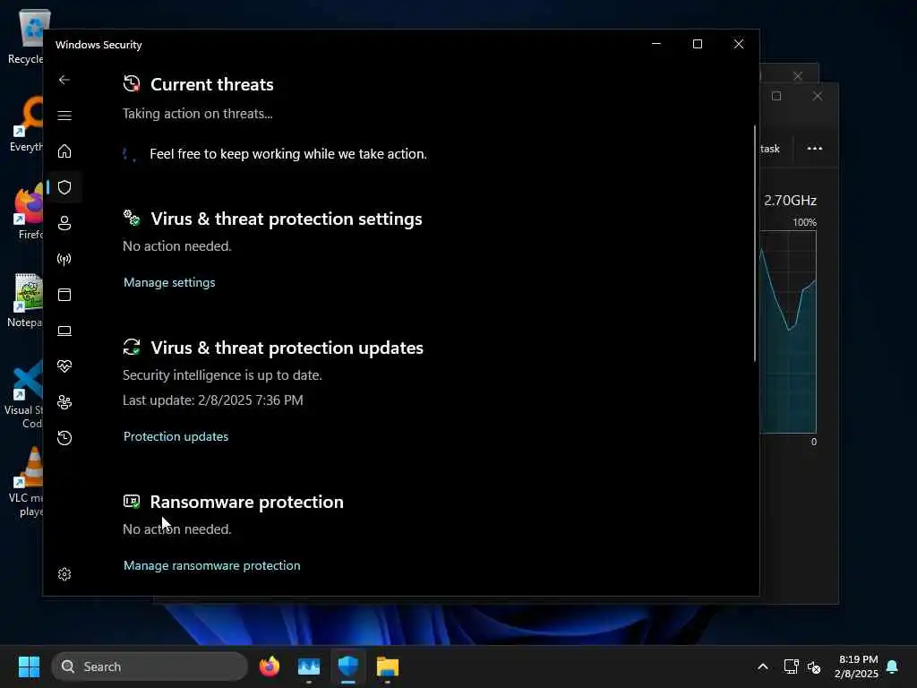Open the hamburger navigation menu
Viewport: 917px width, 688px height.
(64, 116)
